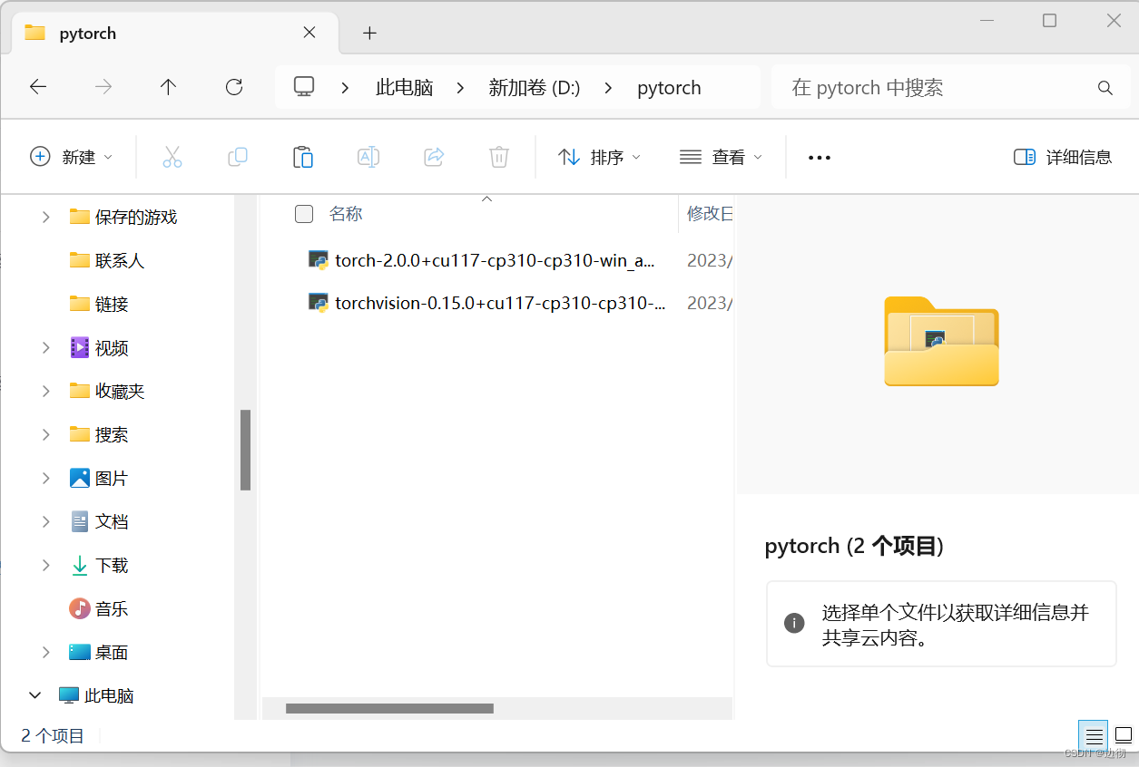Expand the 文档 tree node

pos(46,521)
